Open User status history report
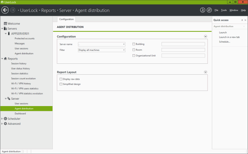Image resolution: width=248 pixels, height=154 pixels. pyautogui.click(x=21, y=69)
